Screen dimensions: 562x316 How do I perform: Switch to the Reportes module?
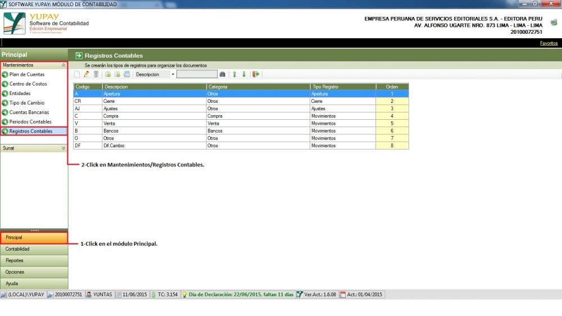[x=34, y=260]
